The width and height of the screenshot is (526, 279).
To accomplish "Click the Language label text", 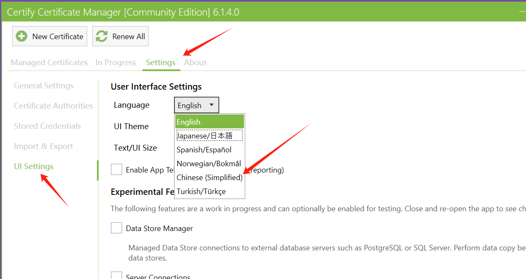I will pyautogui.click(x=131, y=105).
